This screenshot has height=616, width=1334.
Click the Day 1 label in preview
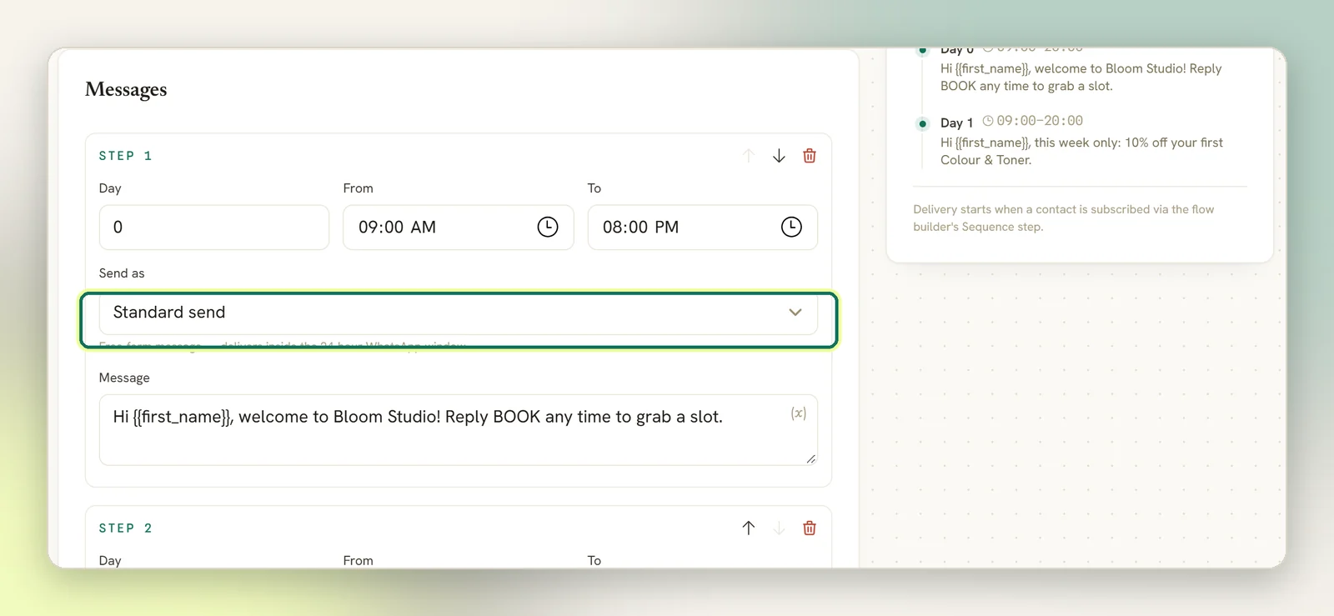pyautogui.click(x=956, y=123)
